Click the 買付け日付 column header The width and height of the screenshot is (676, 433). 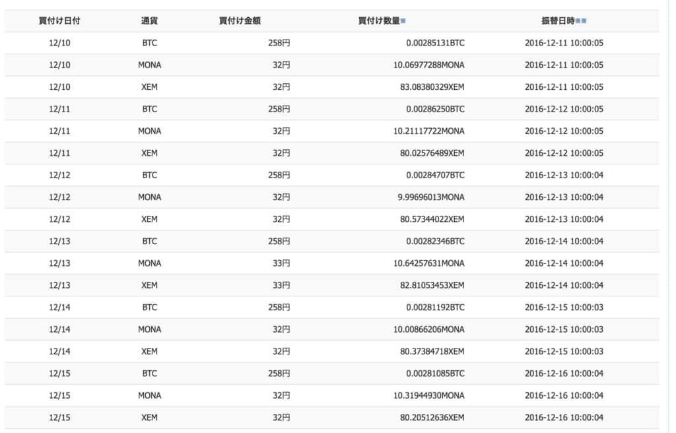(x=59, y=20)
